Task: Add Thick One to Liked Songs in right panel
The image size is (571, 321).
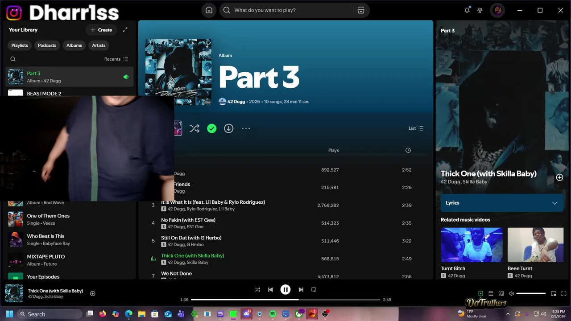Action: pyautogui.click(x=559, y=177)
